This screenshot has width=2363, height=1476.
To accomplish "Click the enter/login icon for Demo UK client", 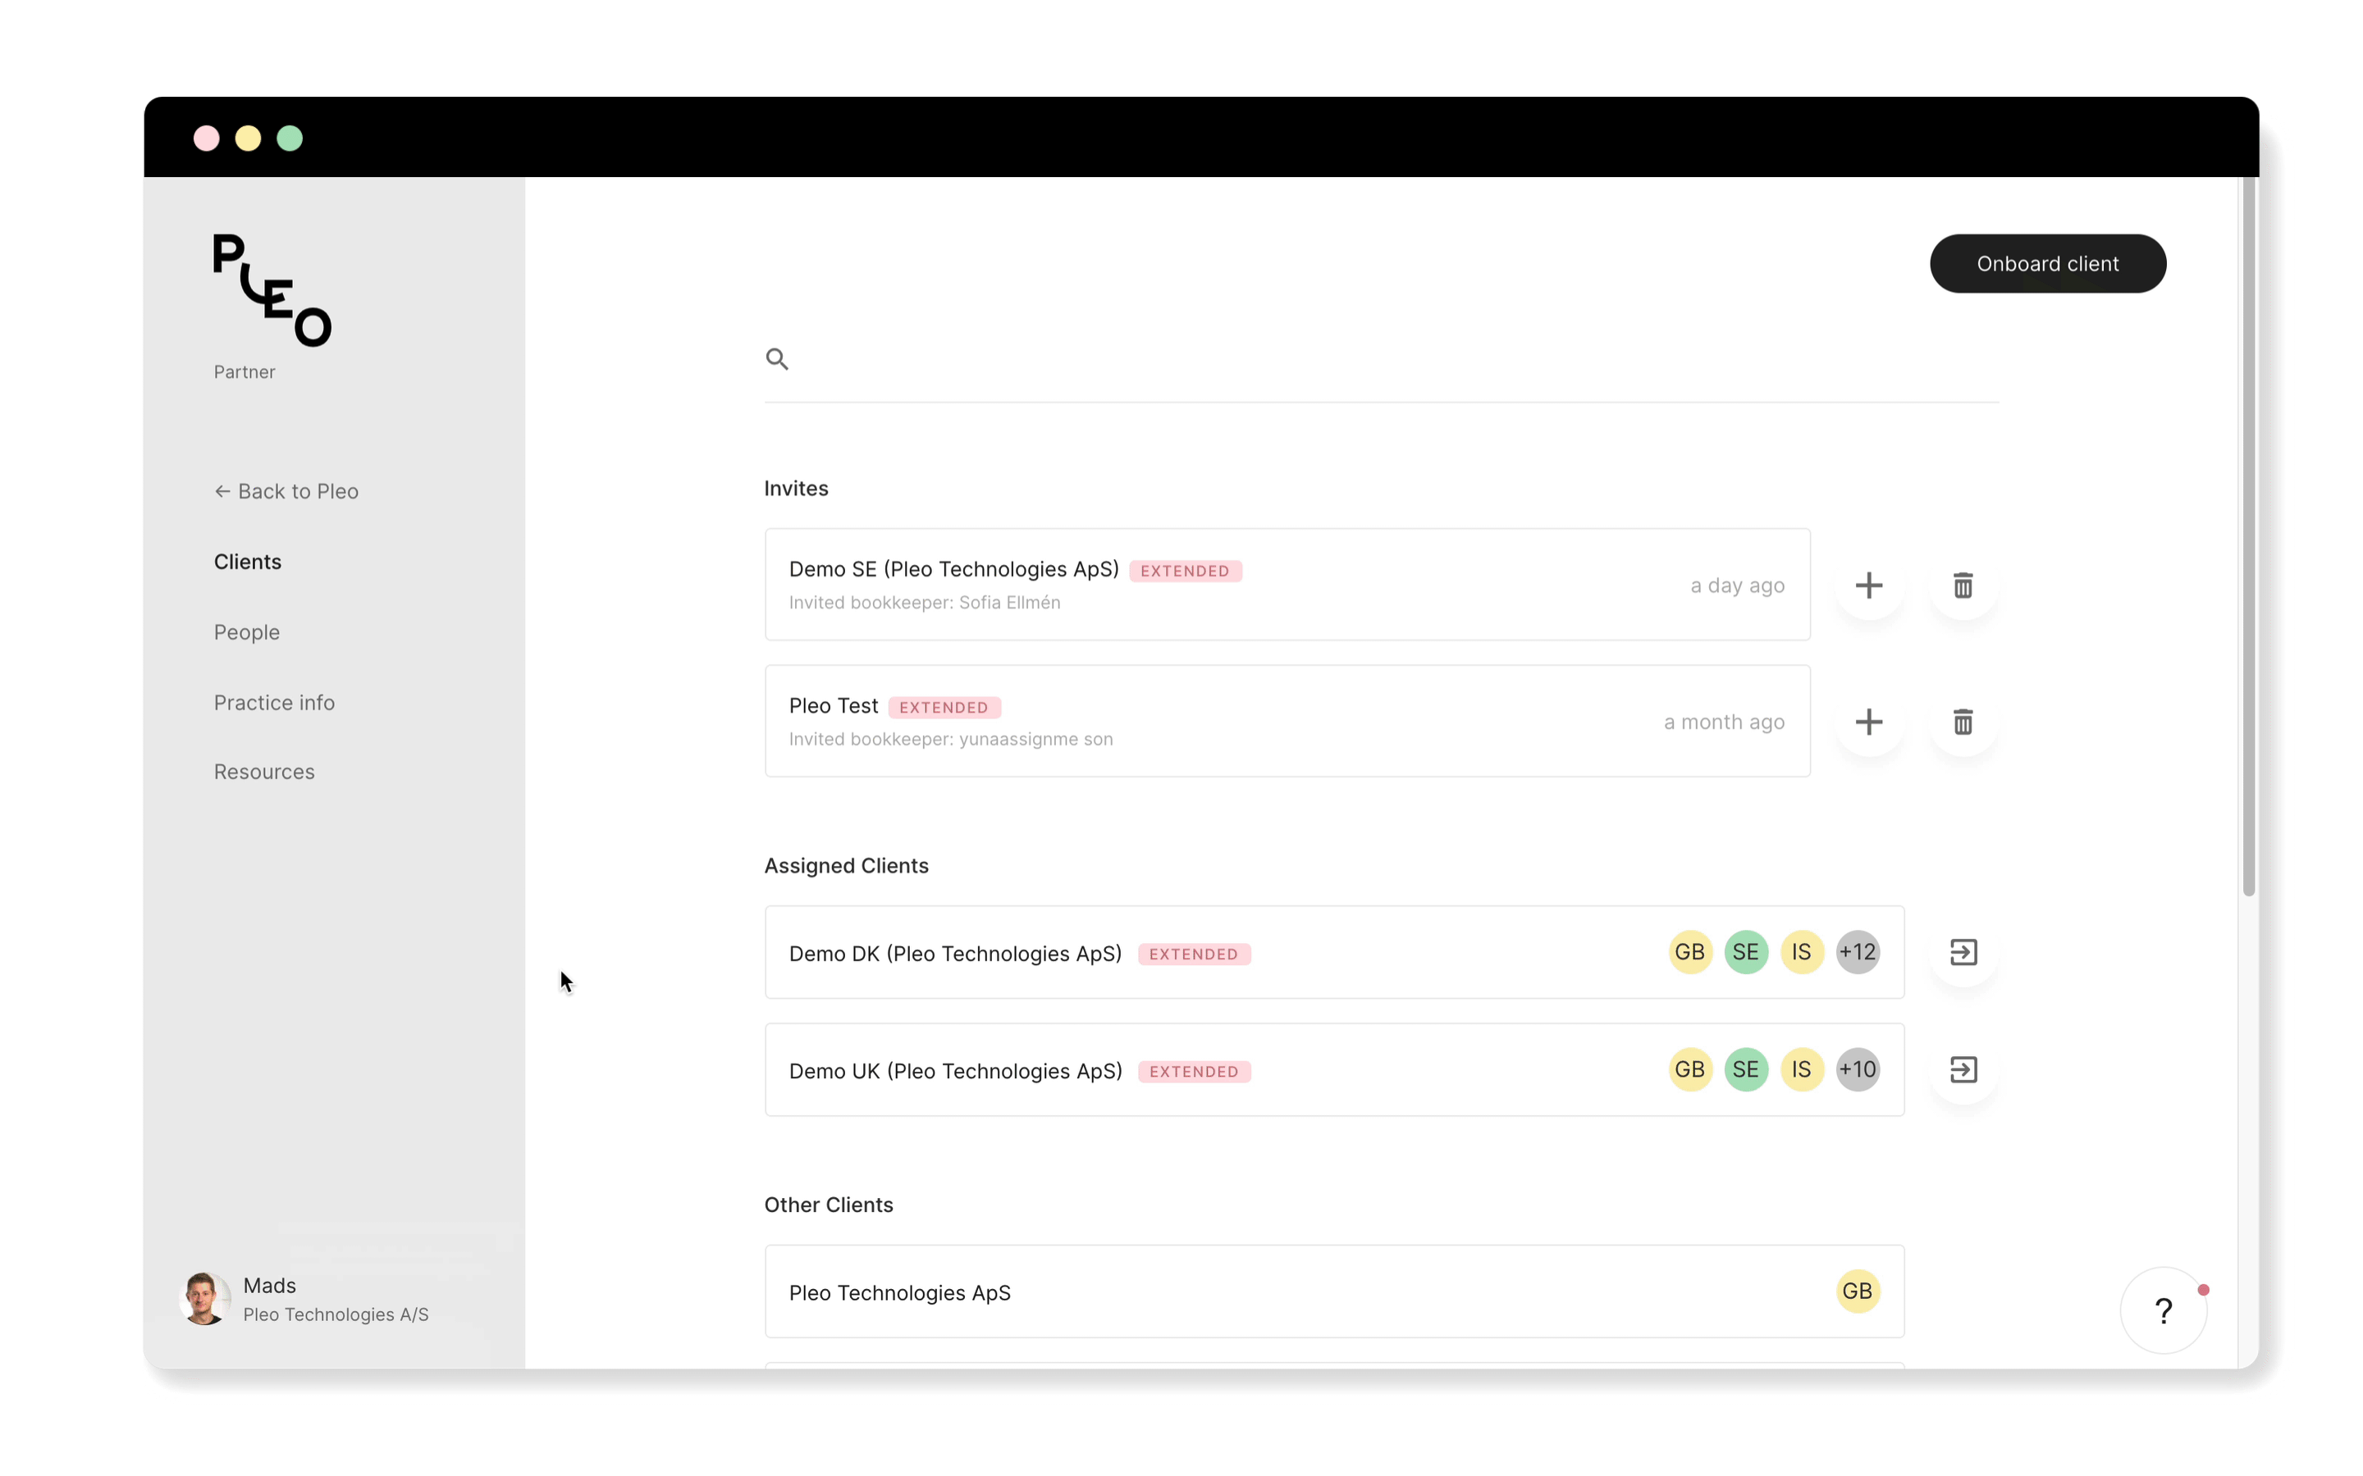I will tap(1962, 1068).
